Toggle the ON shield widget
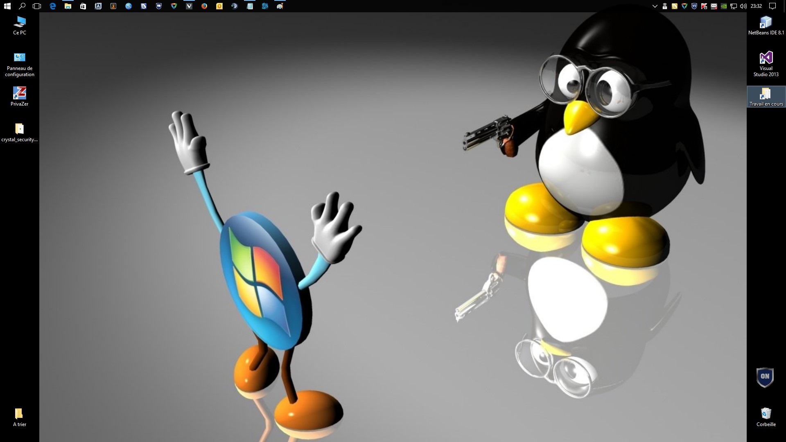Image resolution: width=786 pixels, height=442 pixels. pyautogui.click(x=765, y=377)
